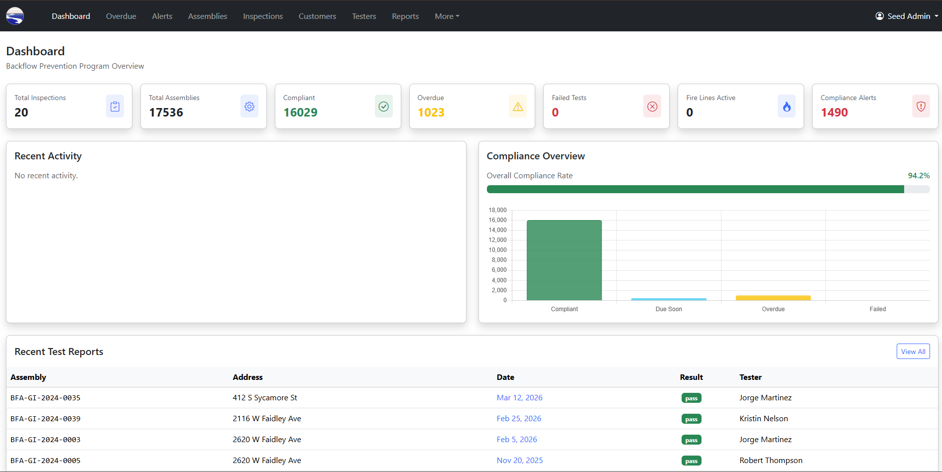The image size is (942, 472).
Task: Click the View All button
Action: [x=913, y=352]
